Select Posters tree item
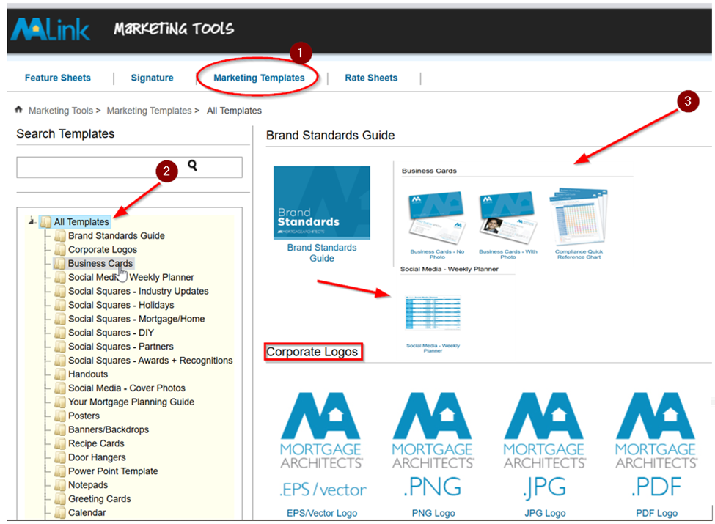The image size is (715, 524). 84,416
